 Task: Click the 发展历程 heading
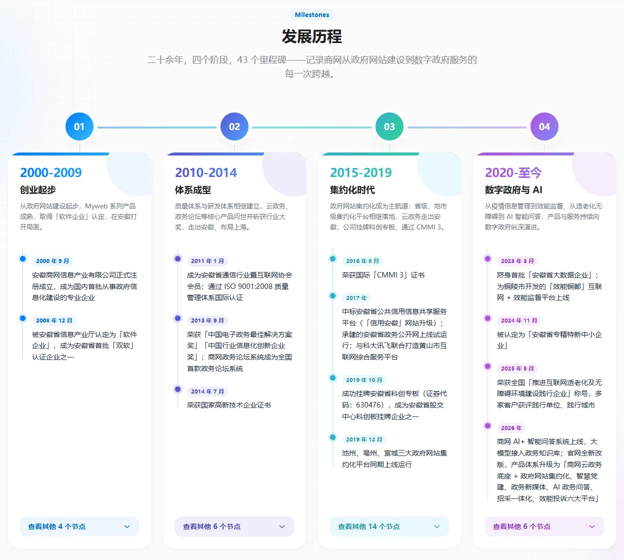click(312, 36)
